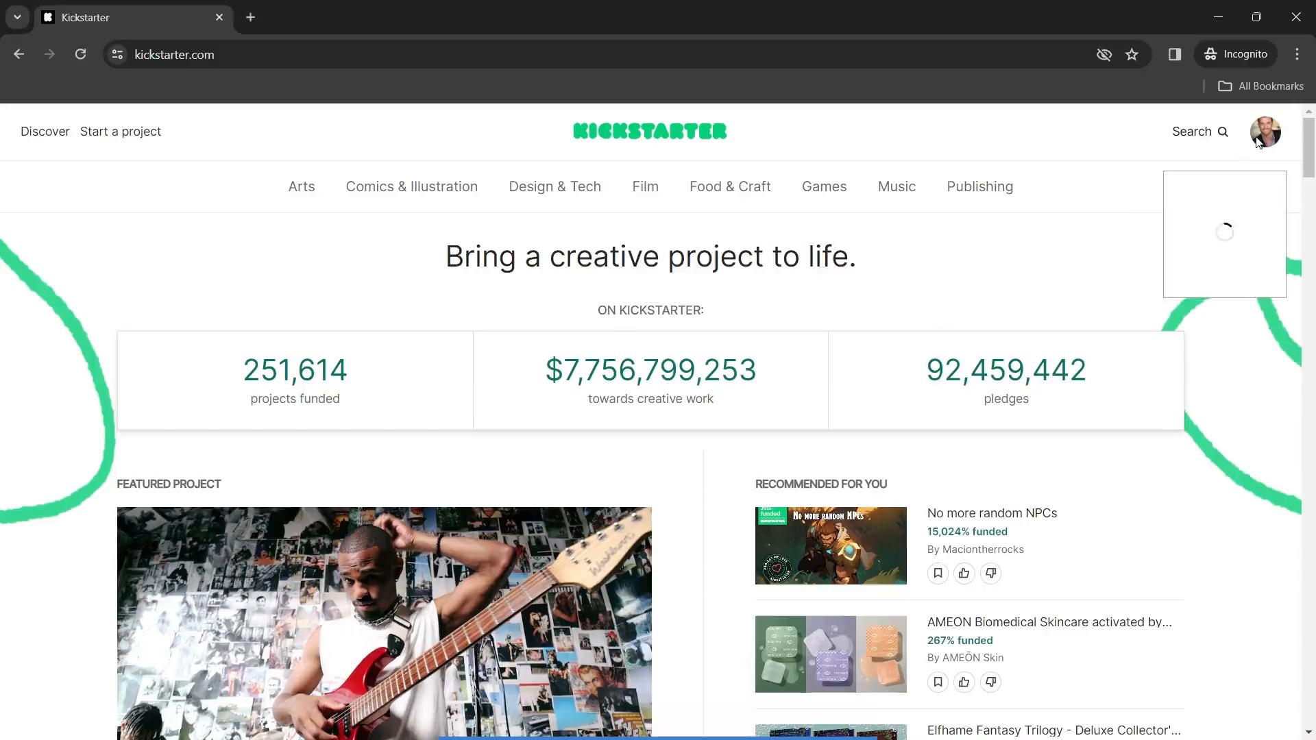Click the All Bookmarks panel label
This screenshot has height=740, width=1316.
tap(1271, 86)
